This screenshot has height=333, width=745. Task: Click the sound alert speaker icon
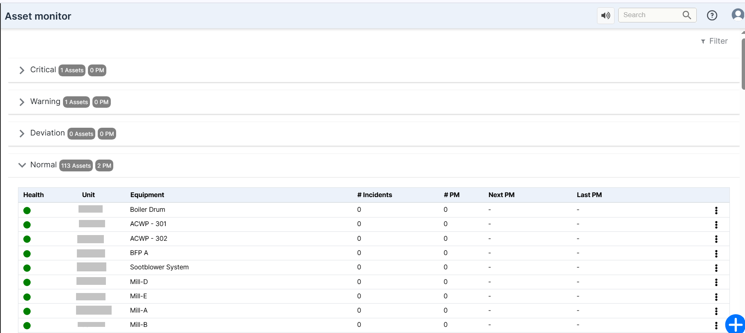point(606,16)
